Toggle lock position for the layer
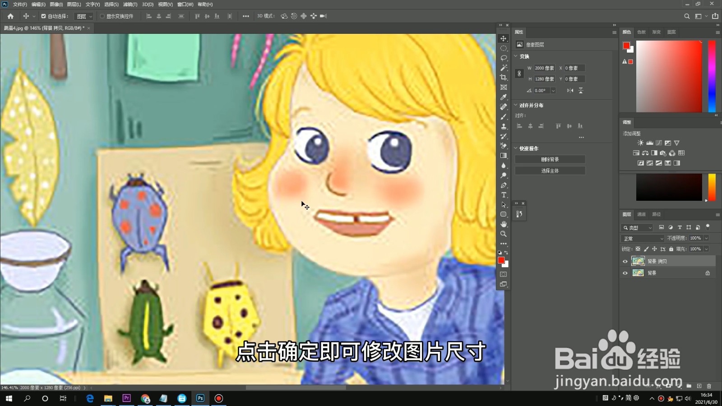The height and width of the screenshot is (406, 722). click(654, 249)
